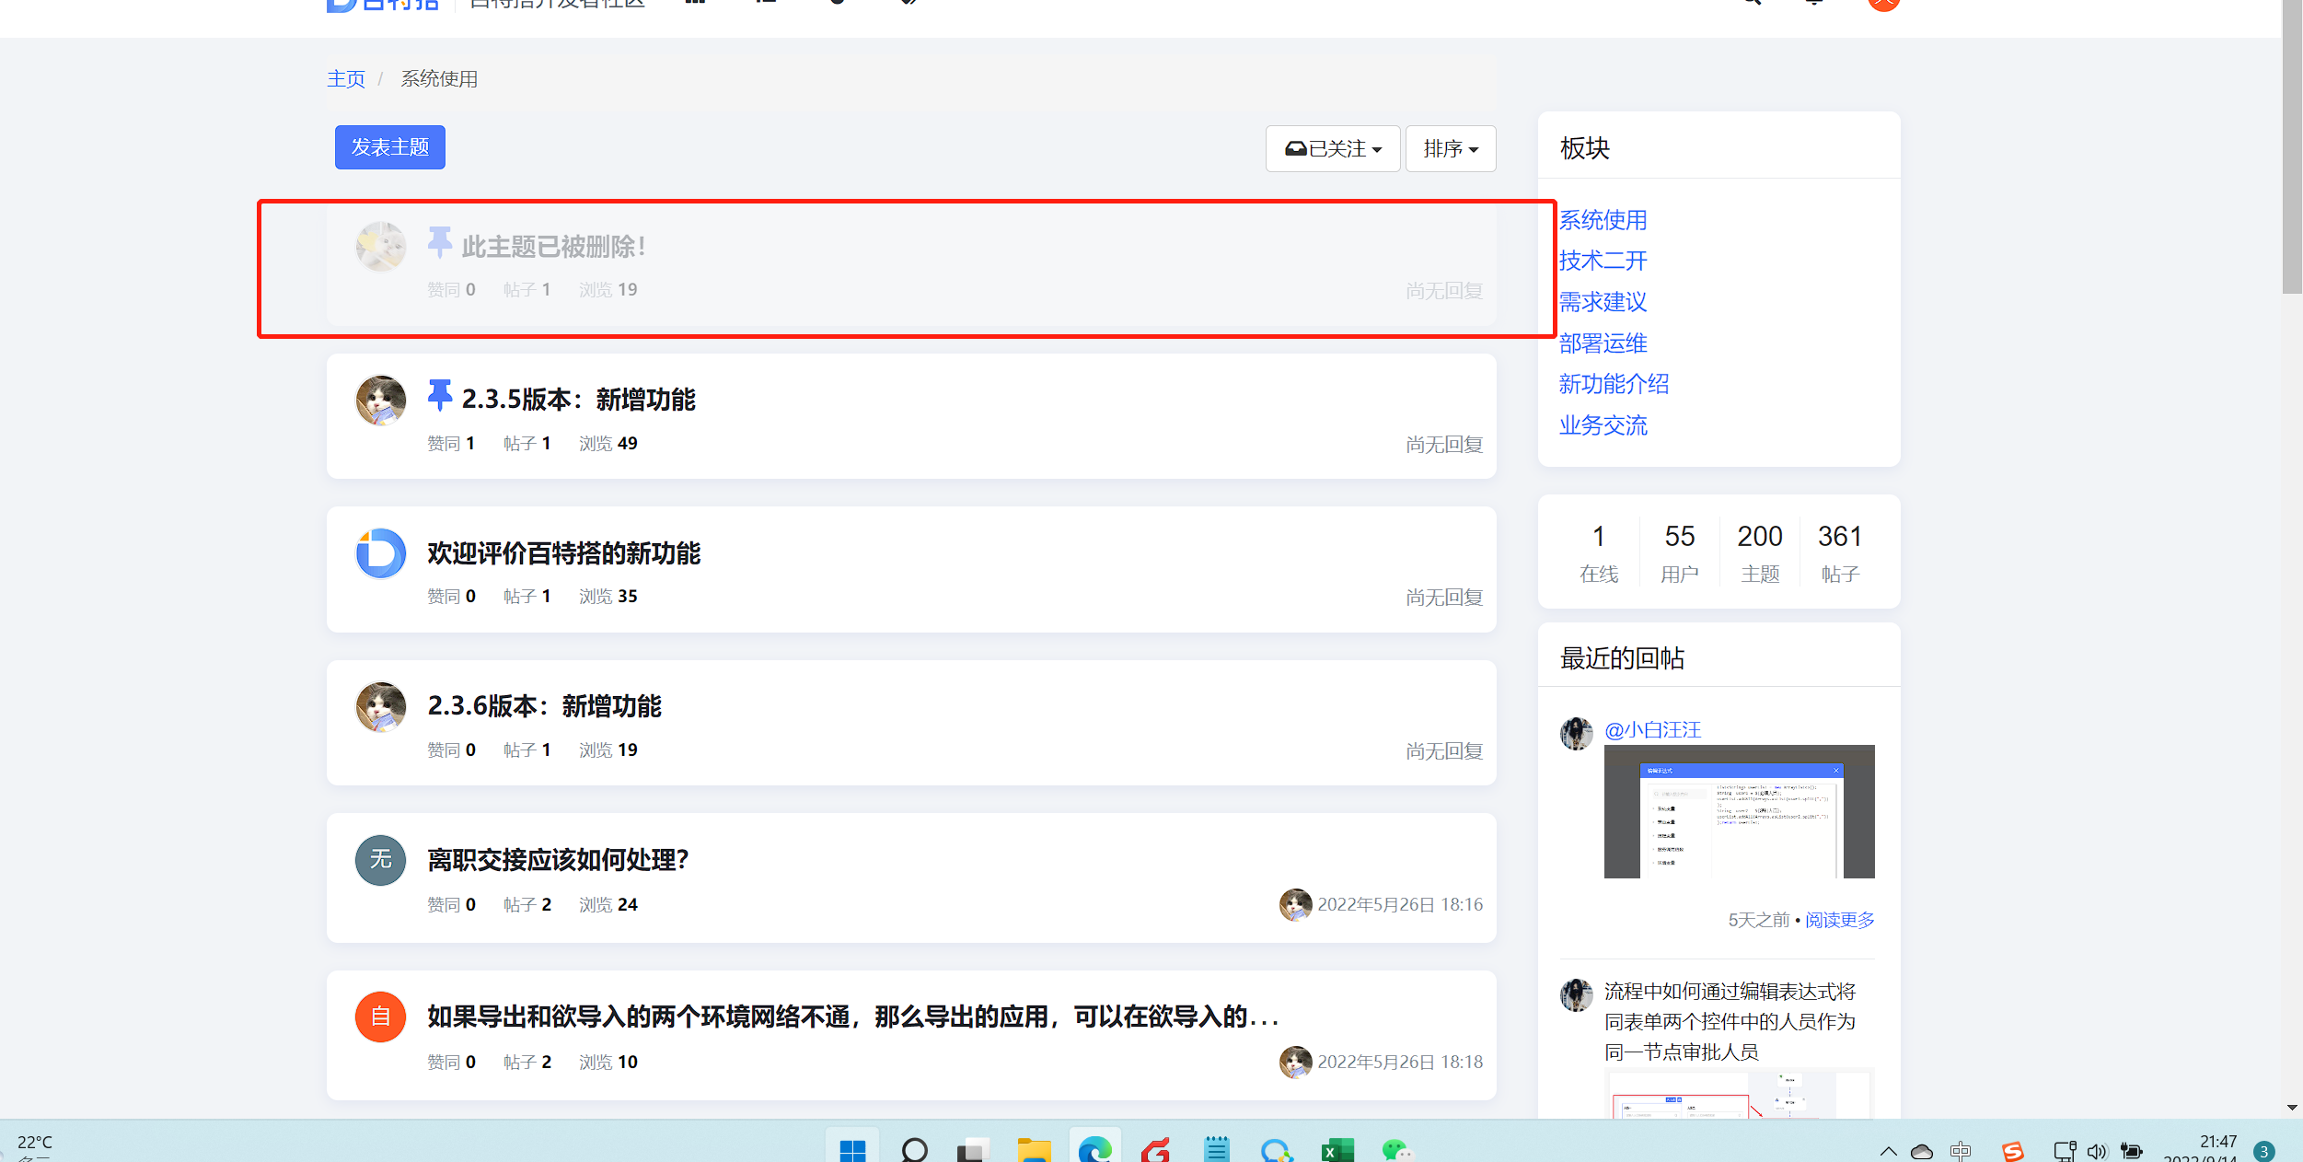Image resolution: width=2303 pixels, height=1162 pixels.
Task: Open topic 2.3.6版本：新增功能
Action: (x=544, y=706)
